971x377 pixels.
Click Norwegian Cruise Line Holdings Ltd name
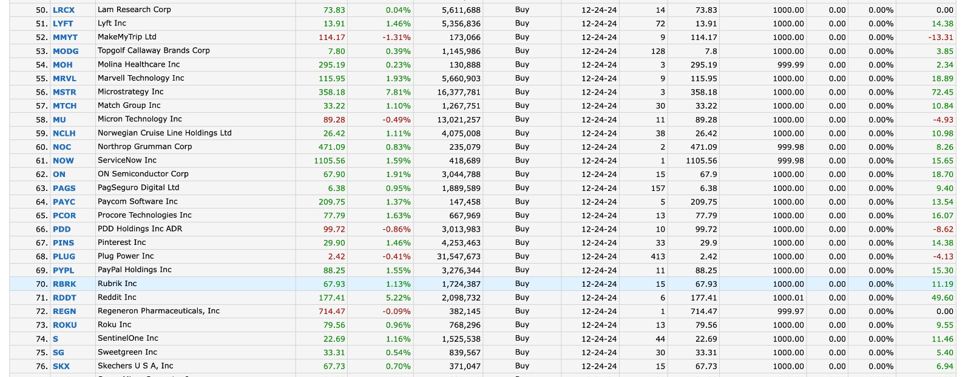click(164, 133)
